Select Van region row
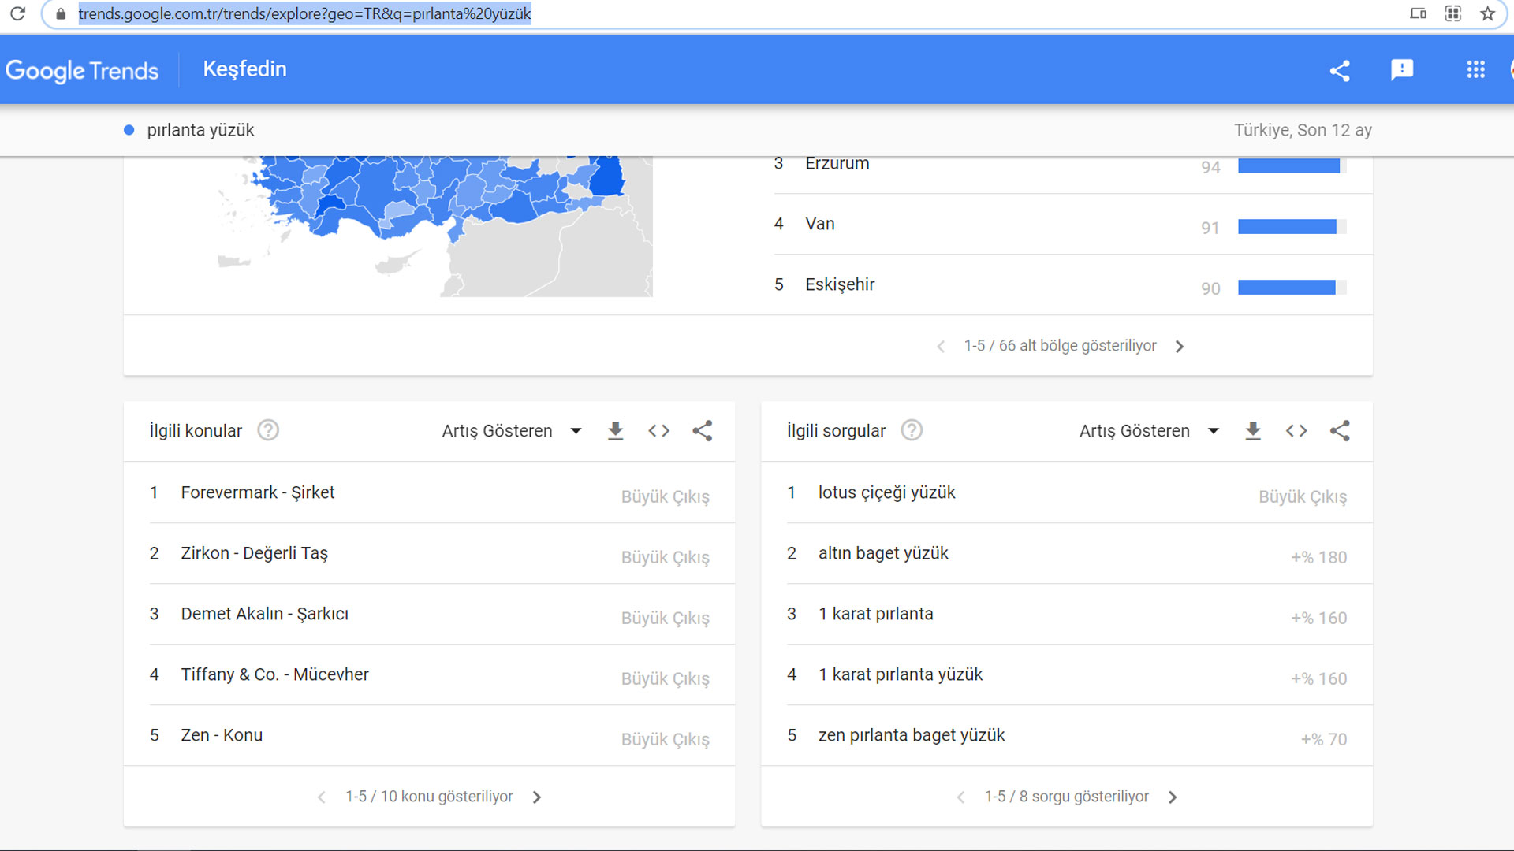The image size is (1514, 851). click(x=1073, y=225)
